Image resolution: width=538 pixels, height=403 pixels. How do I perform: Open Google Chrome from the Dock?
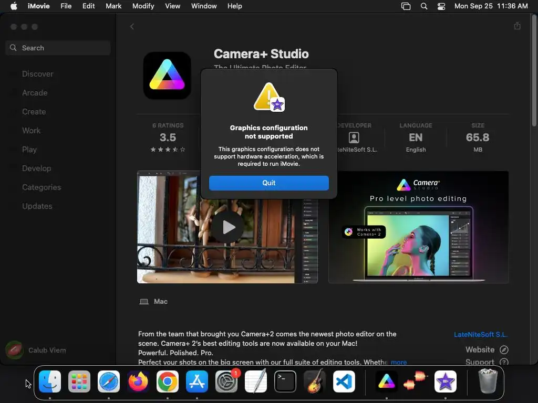[x=168, y=381]
